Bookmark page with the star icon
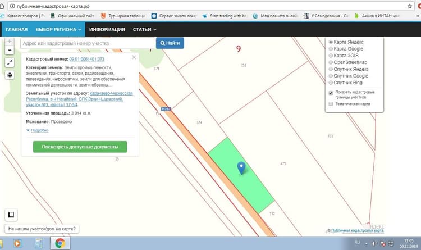This screenshot has width=421, height=250. [410, 6]
